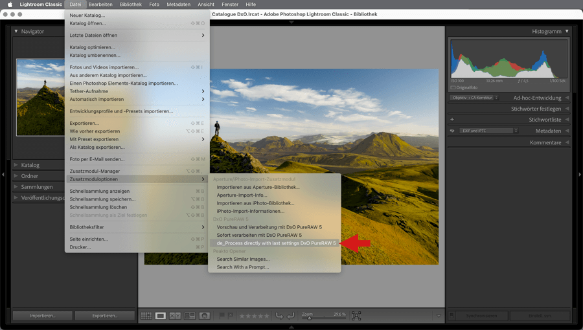Viewport: 583px width, 330px height.
Task: Add keyword via plus in Stichwortliste
Action: tap(452, 120)
